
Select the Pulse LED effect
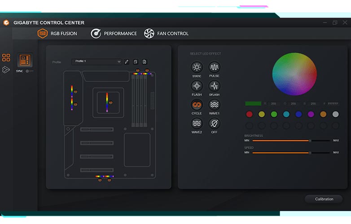214,67
